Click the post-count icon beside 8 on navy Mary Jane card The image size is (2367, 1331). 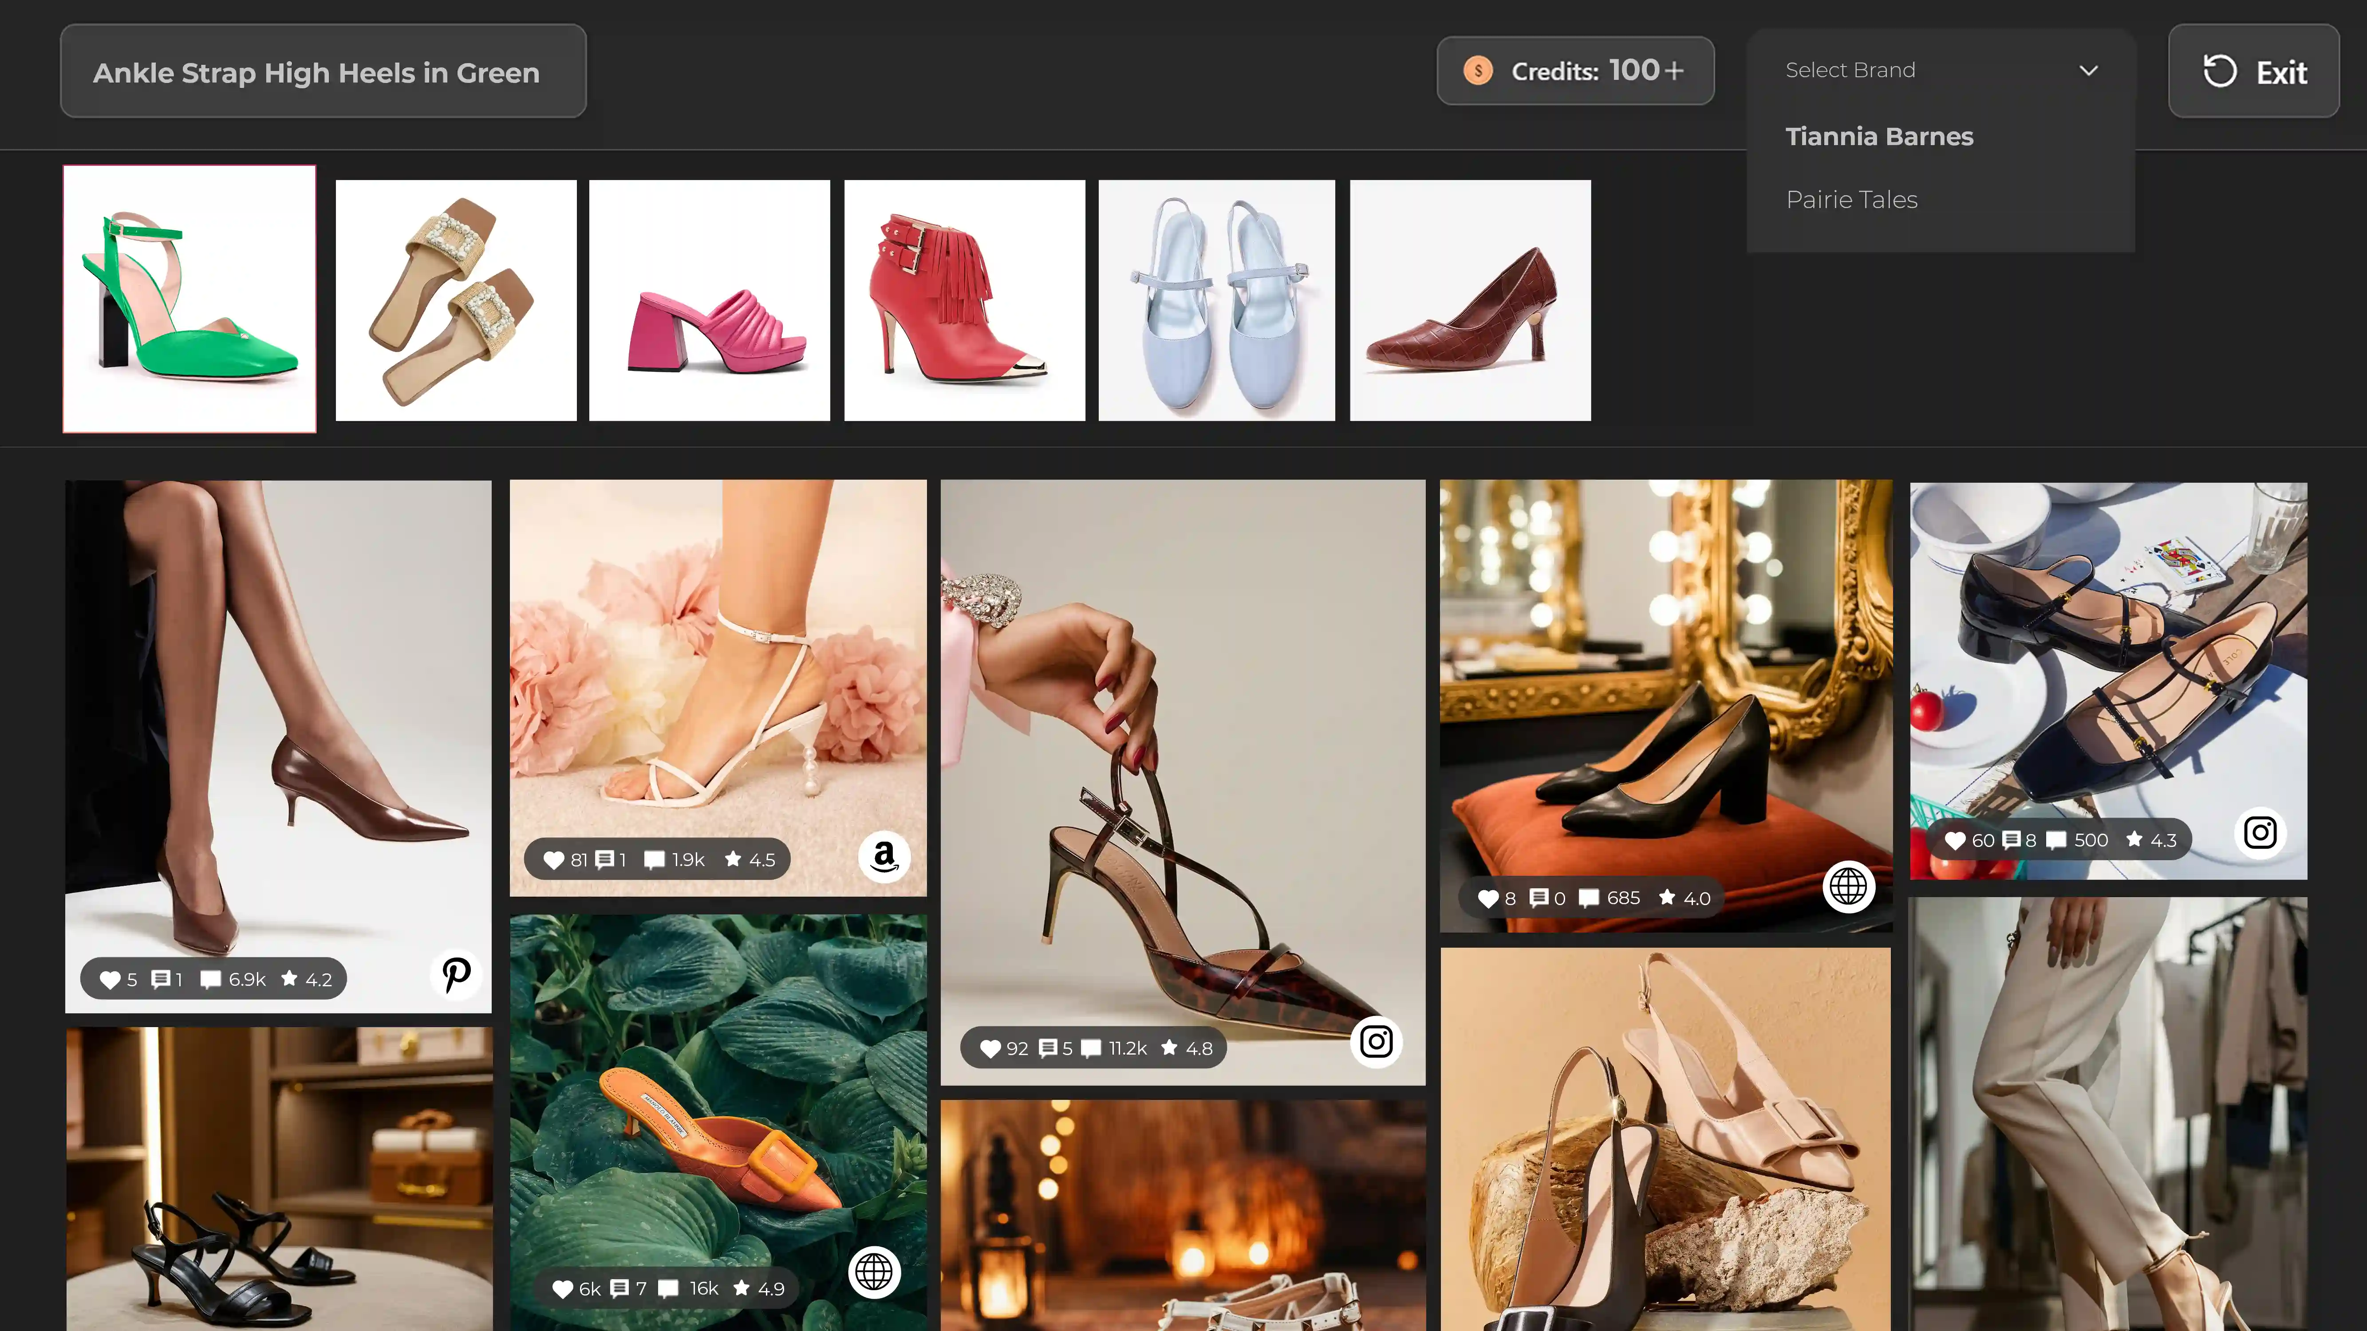(2011, 839)
